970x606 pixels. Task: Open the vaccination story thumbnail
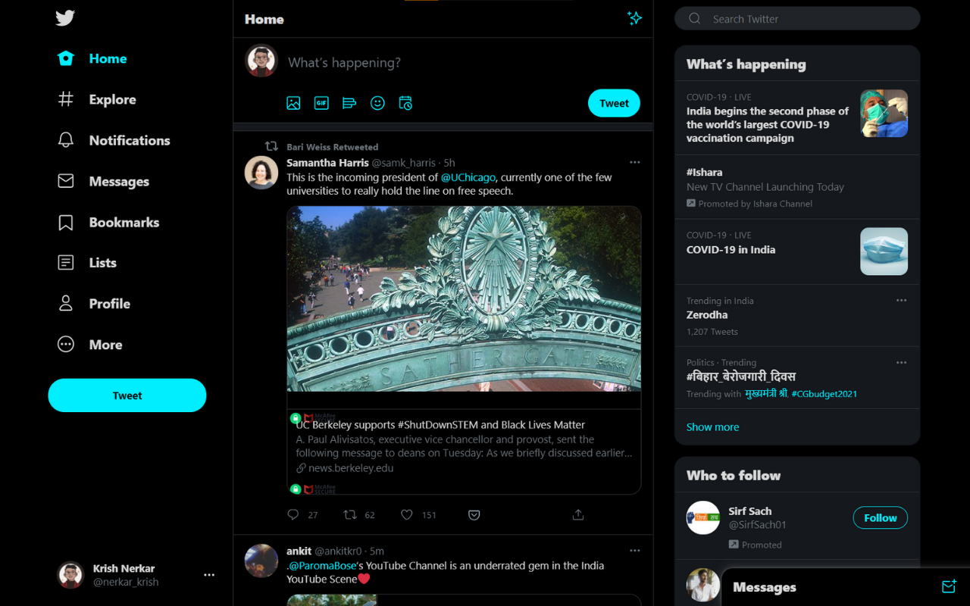884,113
